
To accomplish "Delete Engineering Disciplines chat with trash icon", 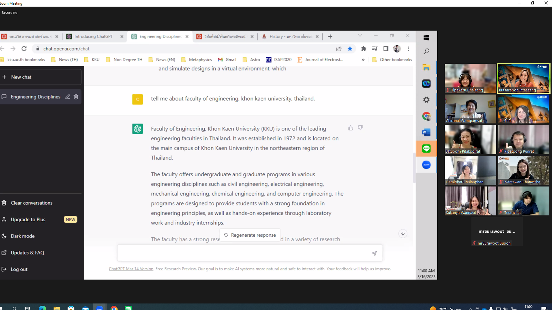I will tap(76, 97).
